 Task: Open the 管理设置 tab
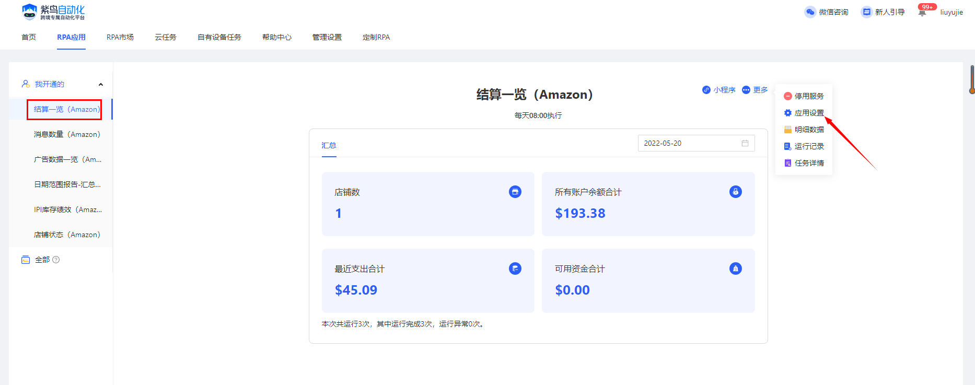point(327,37)
